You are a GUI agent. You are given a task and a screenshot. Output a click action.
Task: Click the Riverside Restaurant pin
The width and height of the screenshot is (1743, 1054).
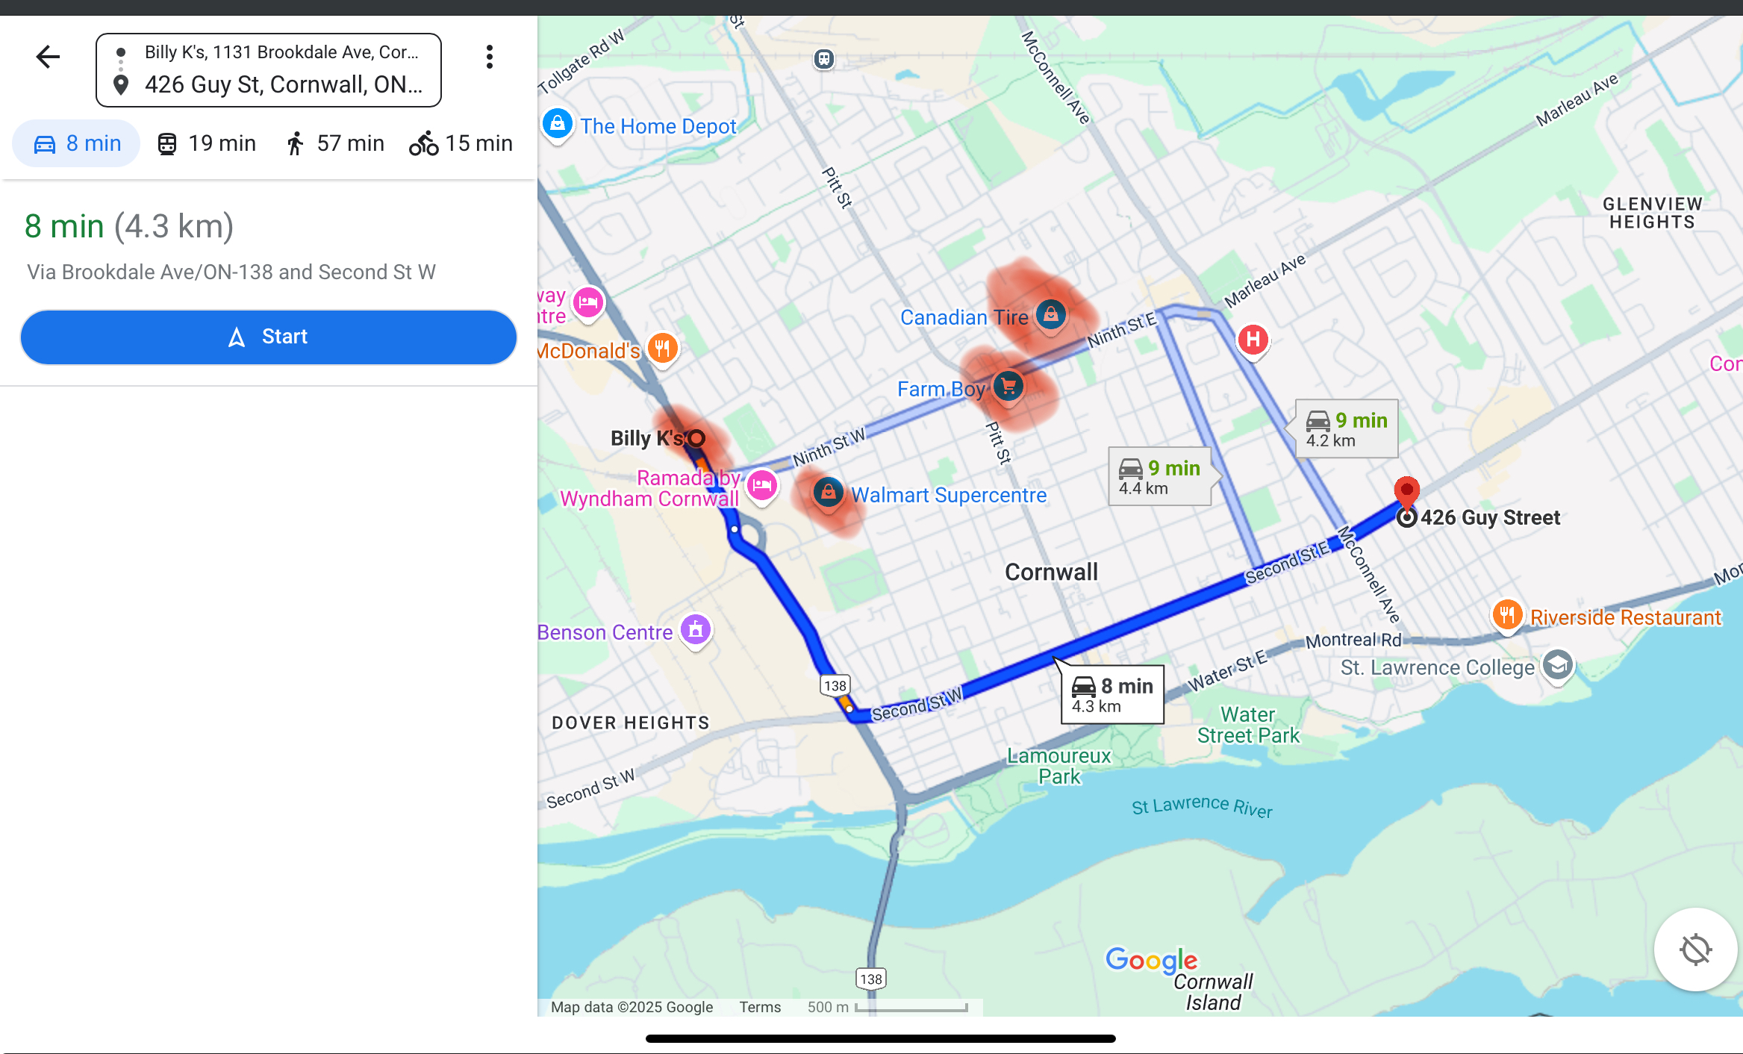pyautogui.click(x=1507, y=616)
